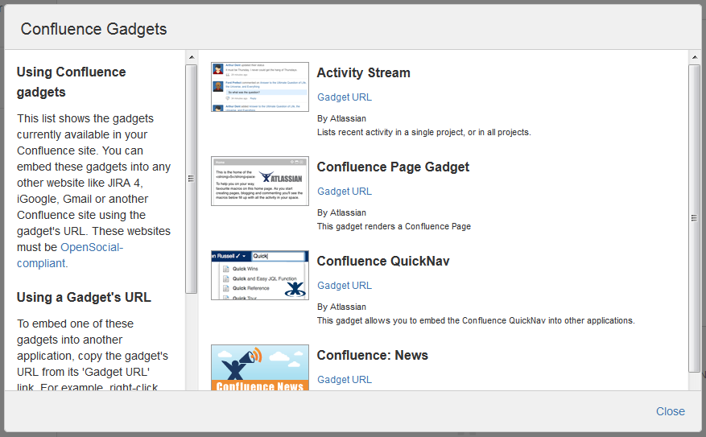The image size is (706, 437).
Task: Click the gadget list scroll-up arrow
Action: [x=694, y=57]
